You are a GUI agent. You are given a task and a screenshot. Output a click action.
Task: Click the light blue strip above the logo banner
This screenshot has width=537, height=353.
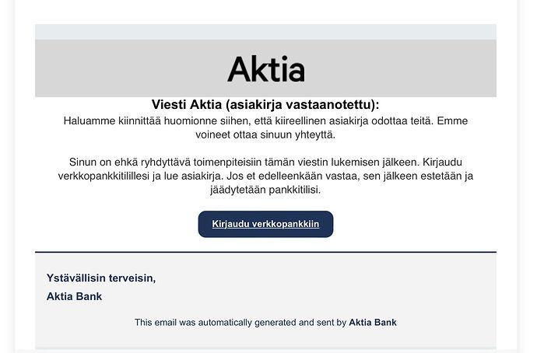tap(265, 31)
